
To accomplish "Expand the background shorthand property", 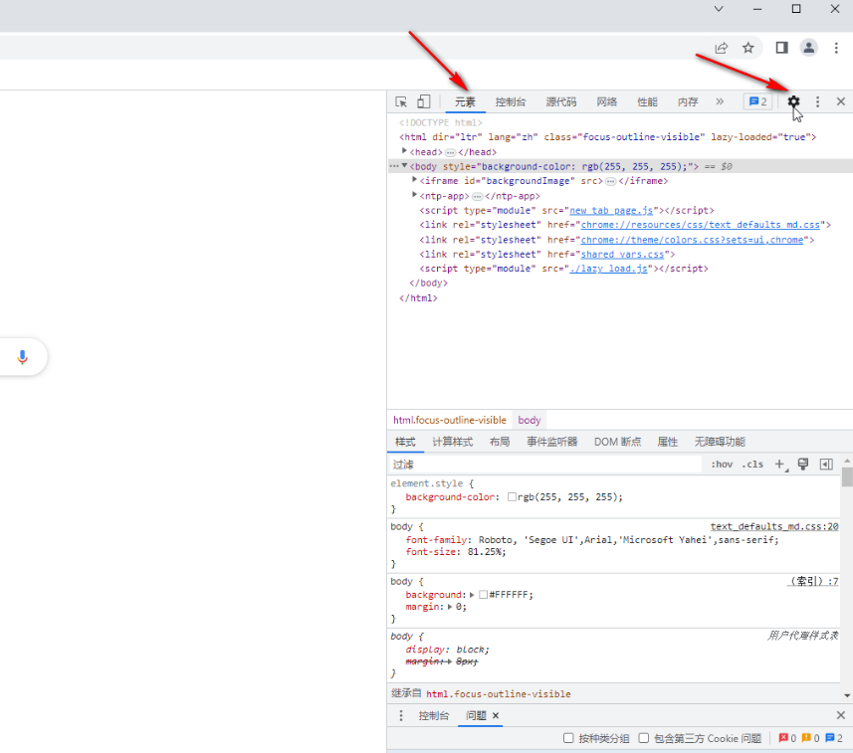I will (472, 595).
